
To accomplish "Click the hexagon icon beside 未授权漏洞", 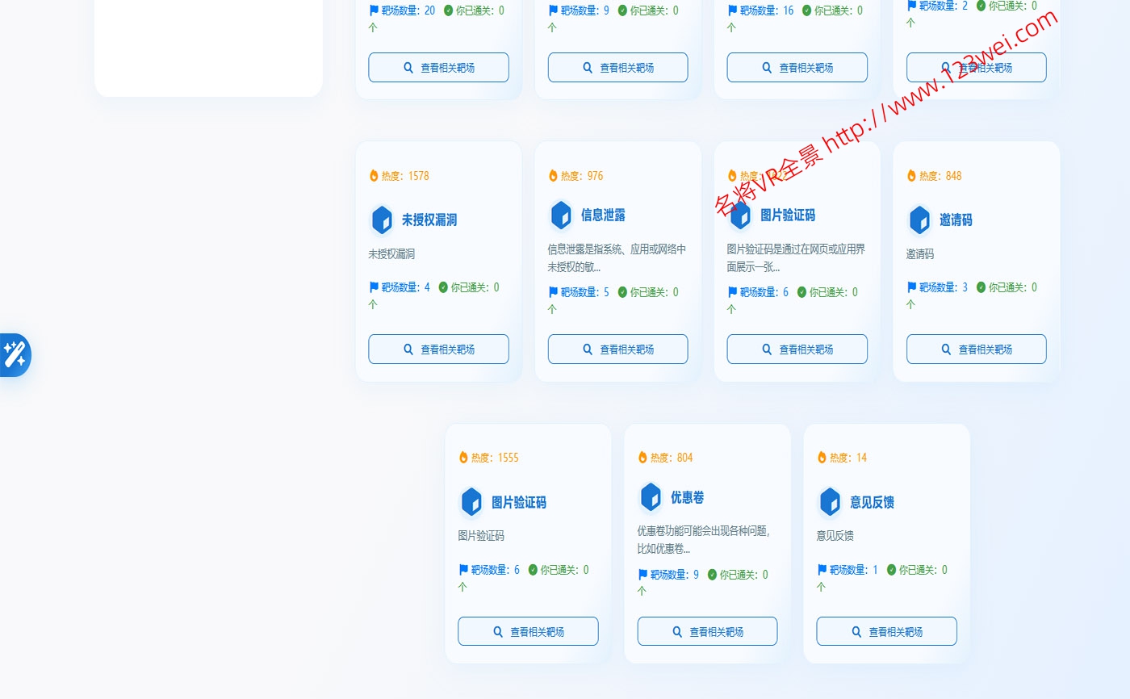I will point(382,220).
